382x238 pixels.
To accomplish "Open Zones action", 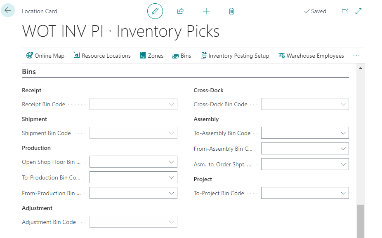I will point(151,56).
